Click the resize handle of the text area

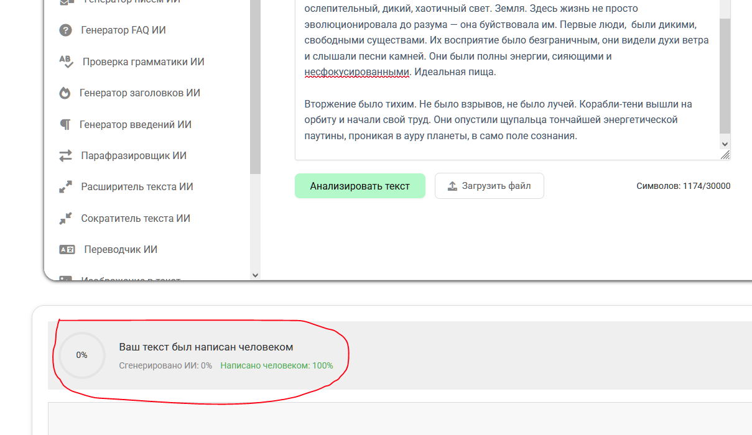[725, 155]
